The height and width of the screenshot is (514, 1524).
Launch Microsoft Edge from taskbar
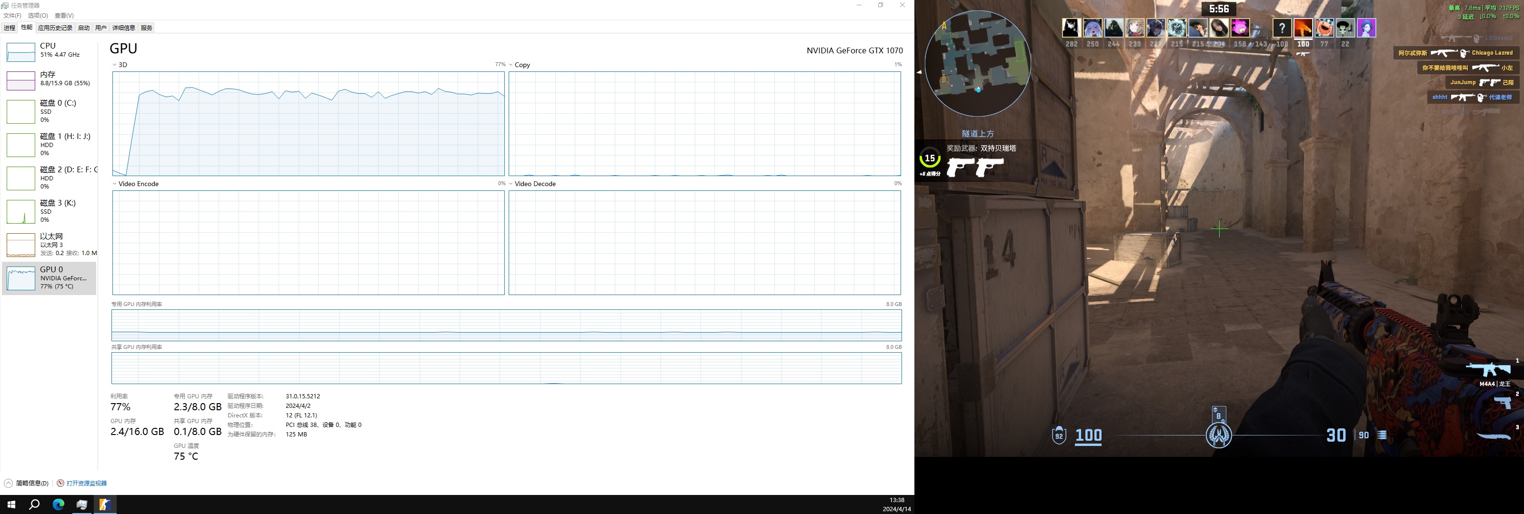pyautogui.click(x=58, y=504)
